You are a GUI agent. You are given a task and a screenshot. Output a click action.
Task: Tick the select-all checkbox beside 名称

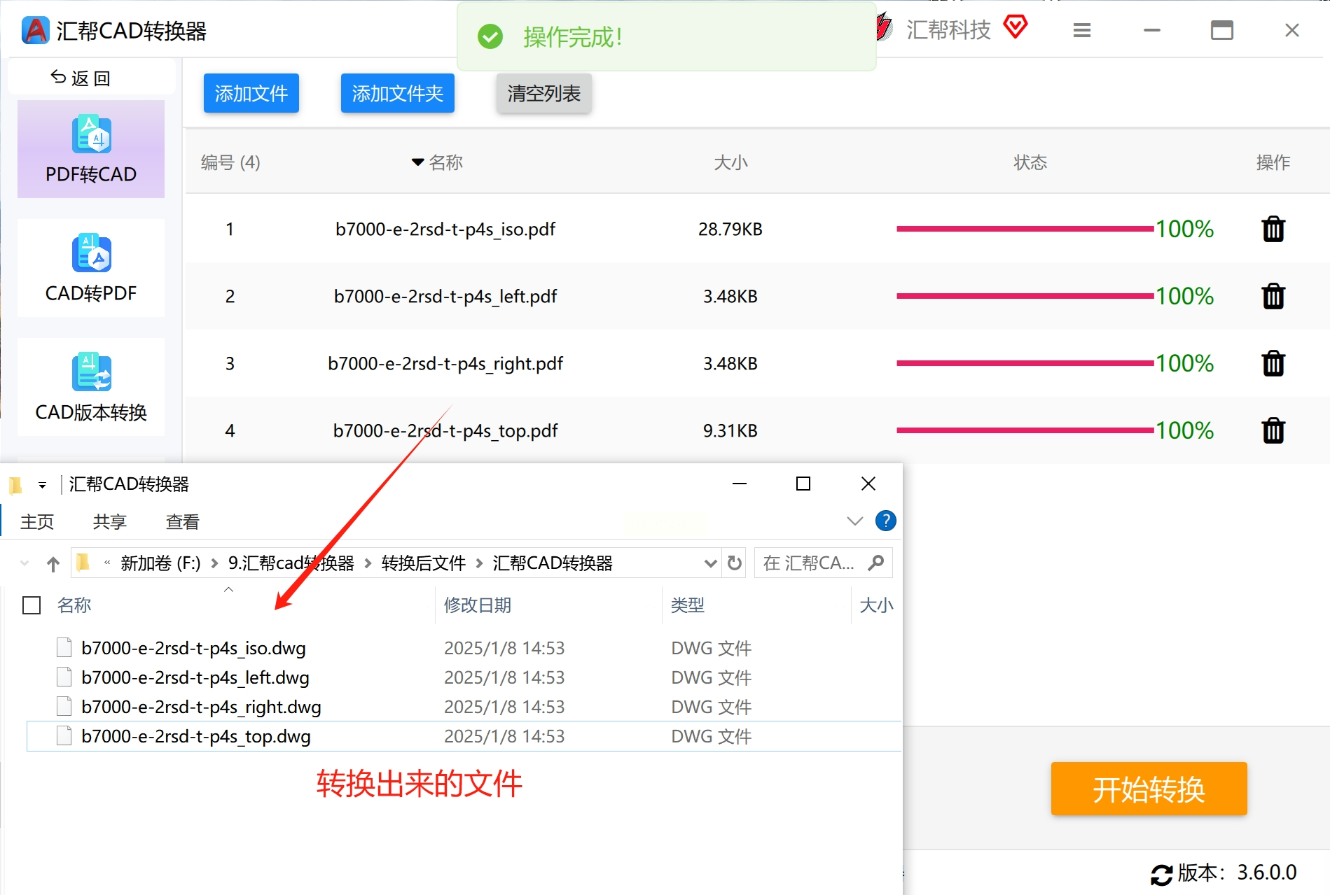click(32, 605)
